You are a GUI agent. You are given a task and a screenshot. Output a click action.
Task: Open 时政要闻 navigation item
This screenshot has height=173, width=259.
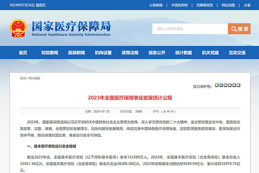point(50,53)
